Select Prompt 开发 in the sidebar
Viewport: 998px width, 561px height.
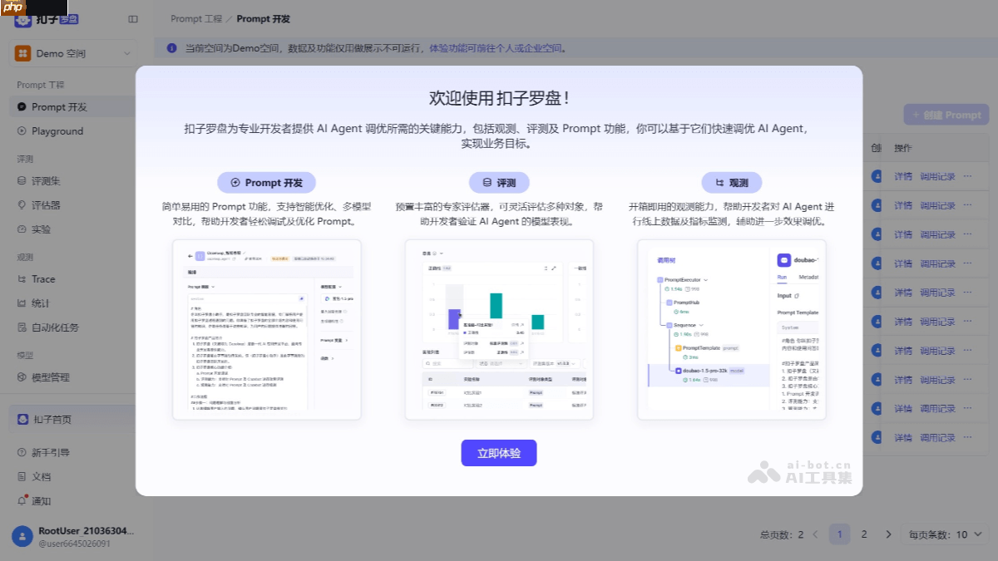click(58, 106)
